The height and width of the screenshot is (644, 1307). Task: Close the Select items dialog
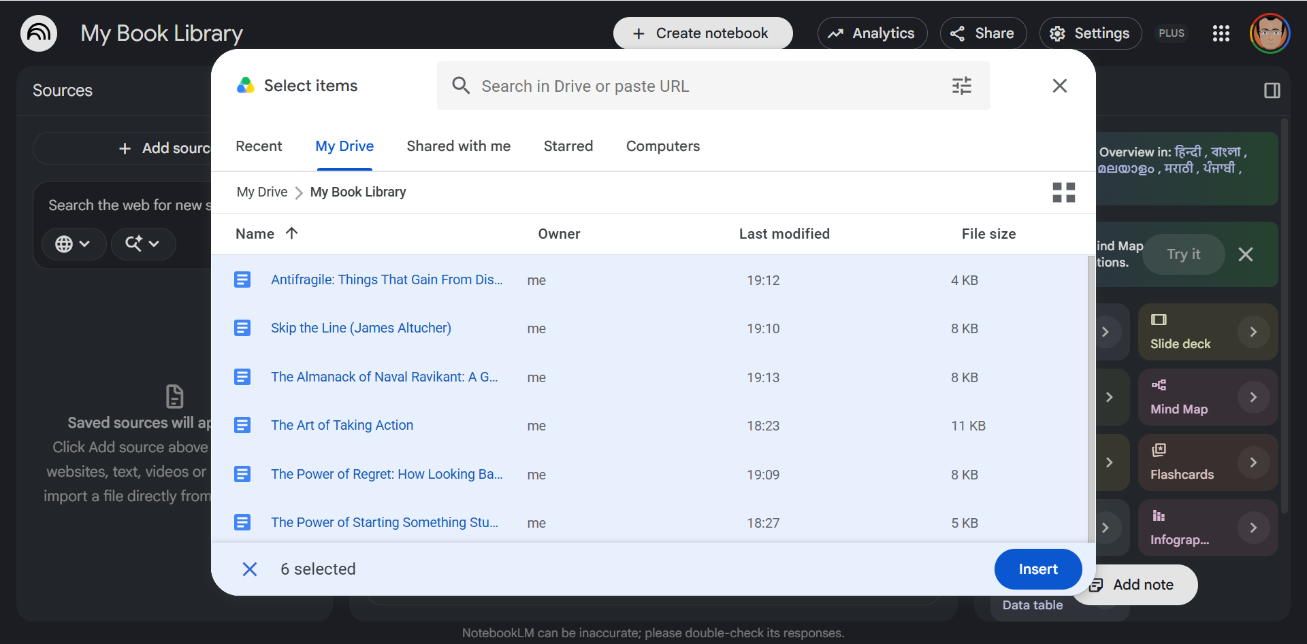coord(1059,86)
